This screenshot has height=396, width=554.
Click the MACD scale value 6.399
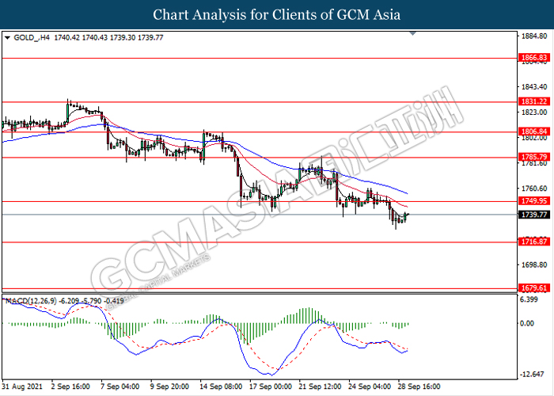tap(529, 299)
